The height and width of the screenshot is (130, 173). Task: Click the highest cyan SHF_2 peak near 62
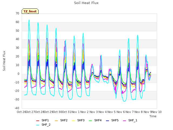pyautogui.click(x=29, y=20)
